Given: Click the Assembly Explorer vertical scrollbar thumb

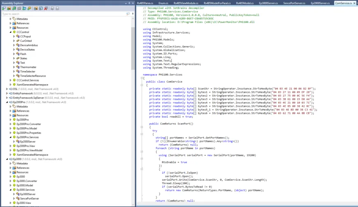Looking at the screenshot, I should pos(133,48).
